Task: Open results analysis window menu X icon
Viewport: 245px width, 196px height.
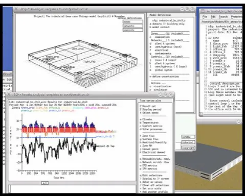Action: [x=9, y=94]
